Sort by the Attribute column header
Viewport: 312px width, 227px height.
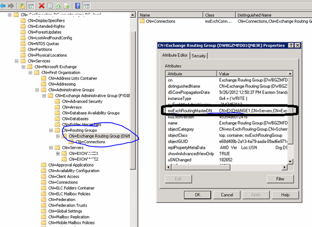[191, 74]
